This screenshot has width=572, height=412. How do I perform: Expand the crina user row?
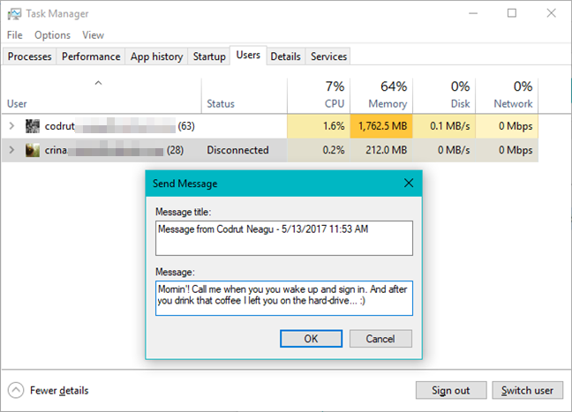pos(11,150)
